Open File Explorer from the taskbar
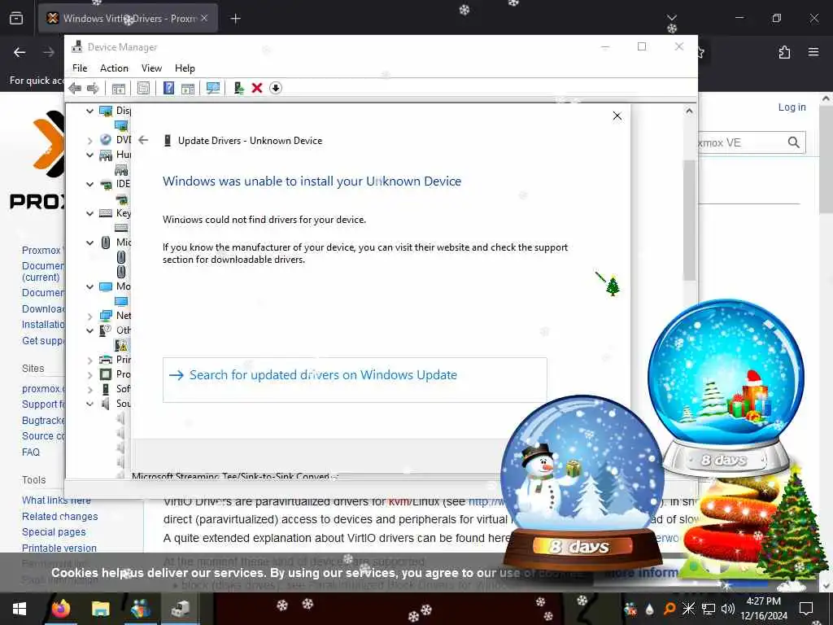This screenshot has height=625, width=833. click(x=100, y=609)
